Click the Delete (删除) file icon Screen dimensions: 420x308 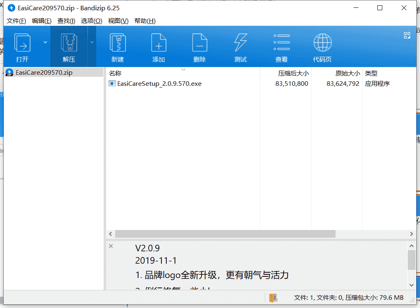(200, 42)
